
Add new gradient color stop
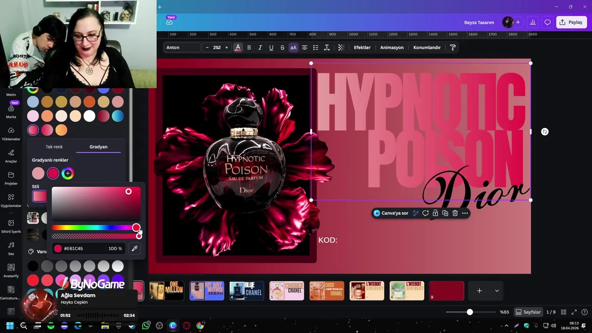[68, 173]
